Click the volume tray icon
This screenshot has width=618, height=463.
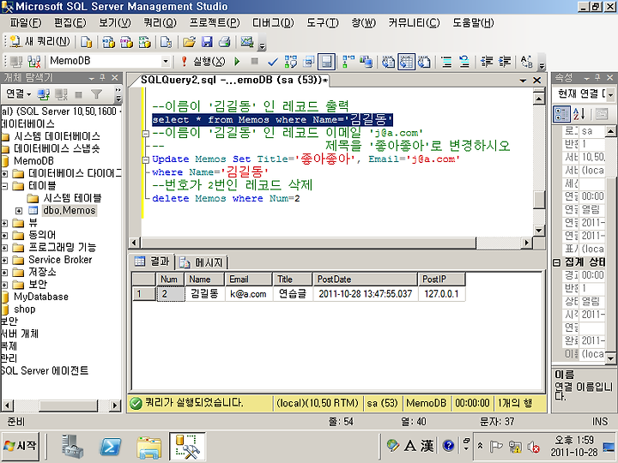point(533,447)
